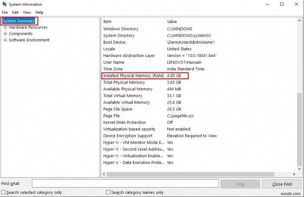Select the Installed Physical Memory (RAM) row
This screenshot has width=304, height=197.
coord(199,76)
